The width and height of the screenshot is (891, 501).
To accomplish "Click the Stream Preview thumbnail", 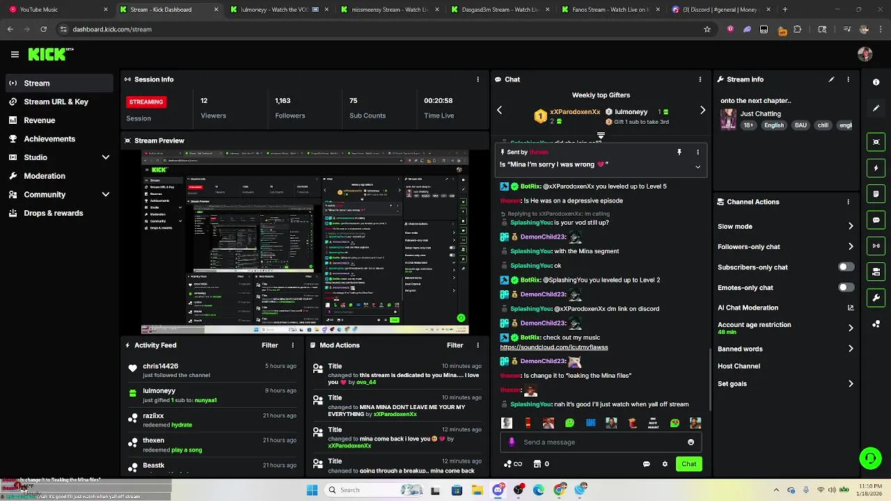I will tap(305, 243).
